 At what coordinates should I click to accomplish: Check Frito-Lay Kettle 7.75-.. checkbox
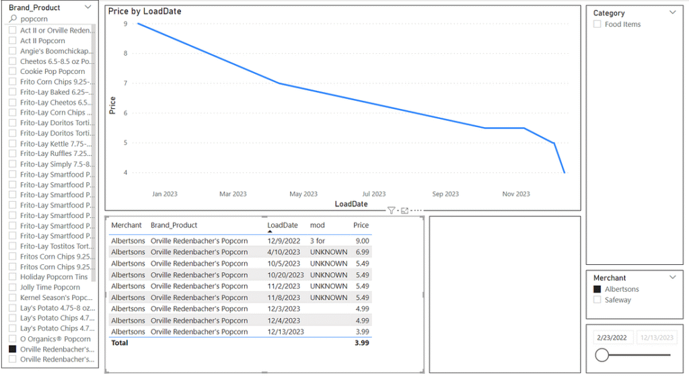click(x=12, y=143)
